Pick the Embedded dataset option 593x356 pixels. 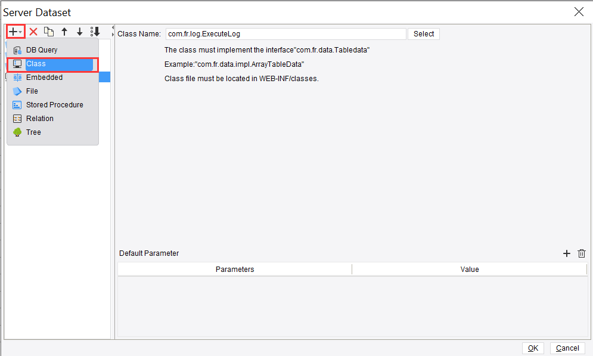tap(44, 78)
